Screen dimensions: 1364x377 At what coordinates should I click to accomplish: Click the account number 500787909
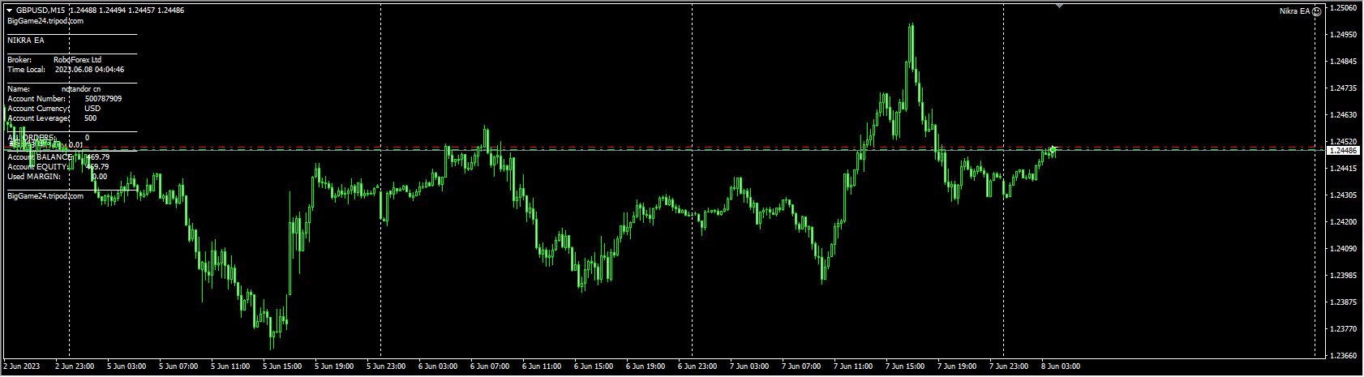[x=103, y=99]
